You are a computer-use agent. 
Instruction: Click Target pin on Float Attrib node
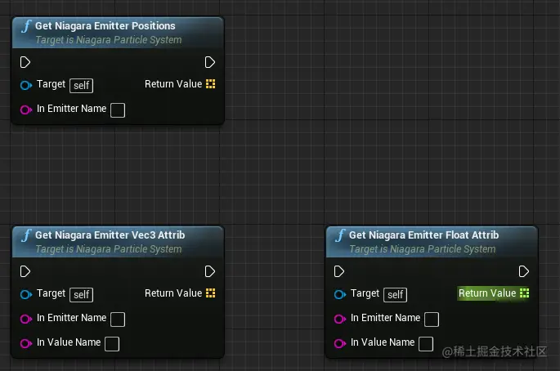[x=340, y=294]
